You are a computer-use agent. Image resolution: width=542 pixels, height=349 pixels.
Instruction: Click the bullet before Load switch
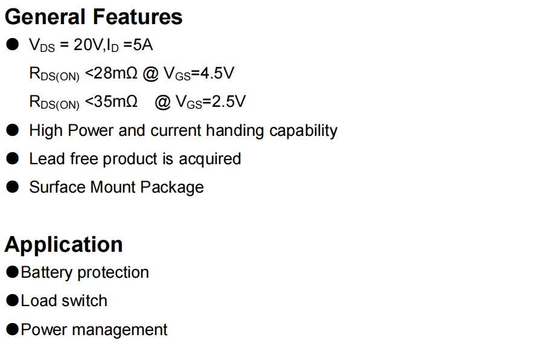tap(13, 300)
